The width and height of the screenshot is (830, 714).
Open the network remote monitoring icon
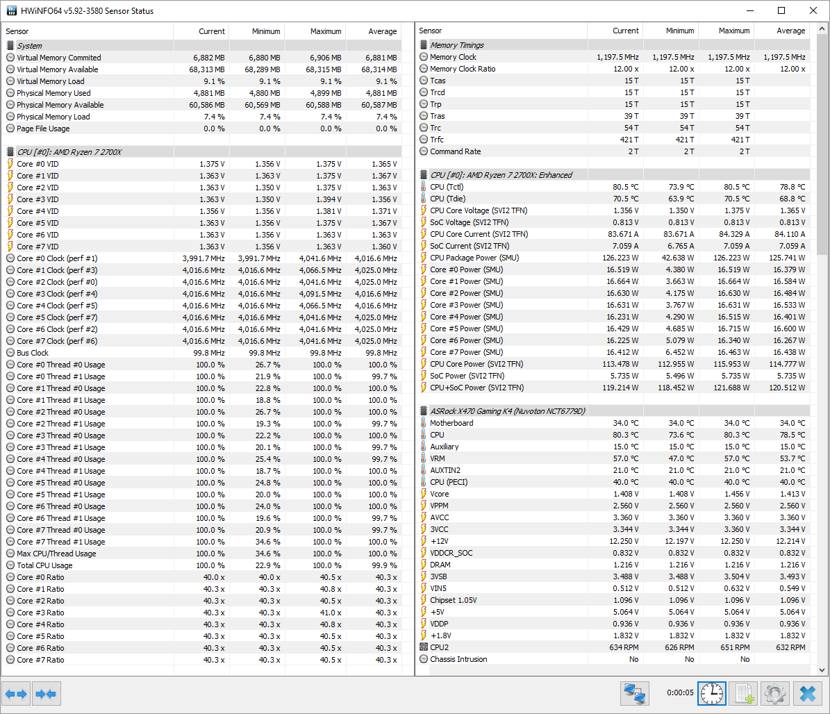point(635,693)
